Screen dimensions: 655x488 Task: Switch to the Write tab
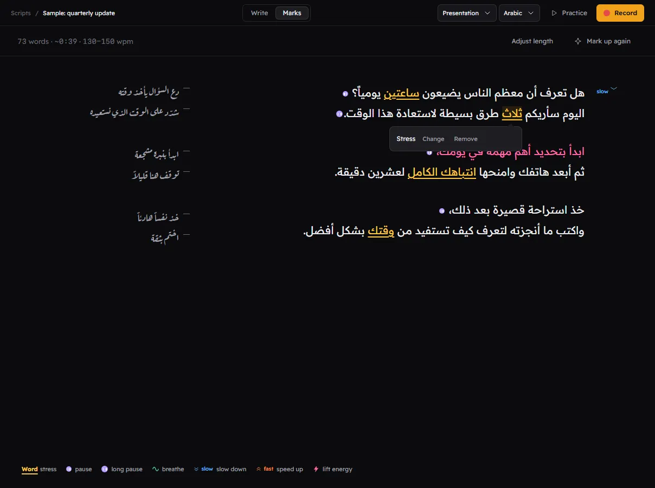pos(260,13)
